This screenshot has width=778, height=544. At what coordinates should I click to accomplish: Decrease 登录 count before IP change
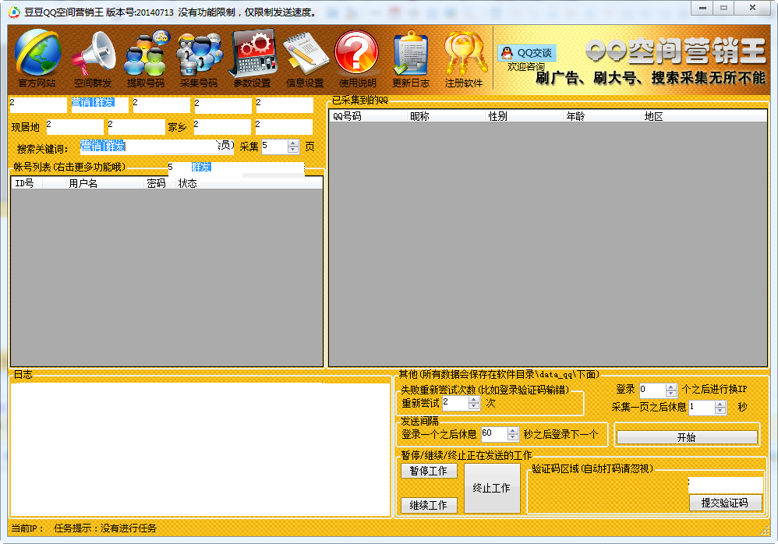click(671, 394)
